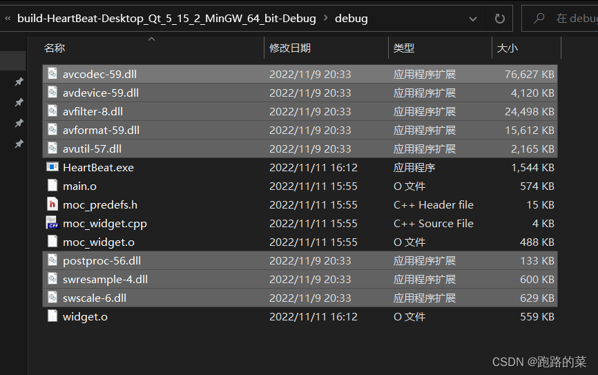
Task: Click the first pinned item pin icon
Action: point(19,81)
